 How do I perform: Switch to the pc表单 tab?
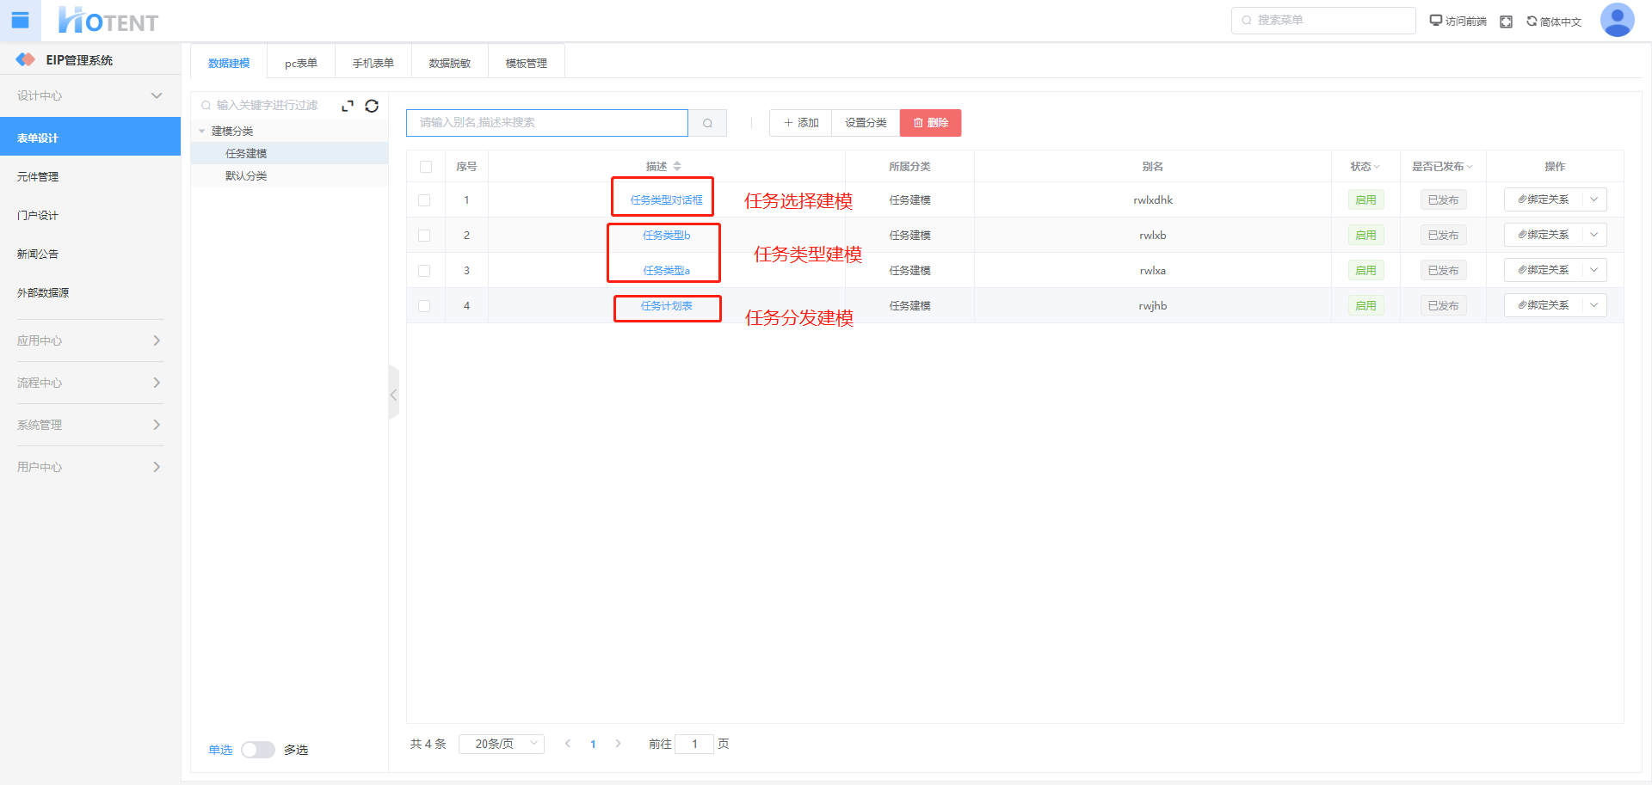(301, 63)
